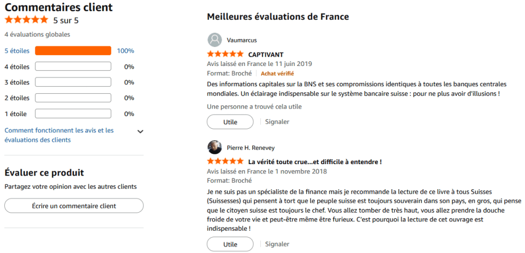Filter by 5 étoiles link

(x=17, y=51)
